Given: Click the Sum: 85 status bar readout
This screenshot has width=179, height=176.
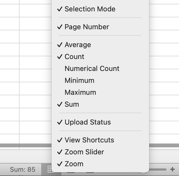Looking at the screenshot, I should 23,170.
